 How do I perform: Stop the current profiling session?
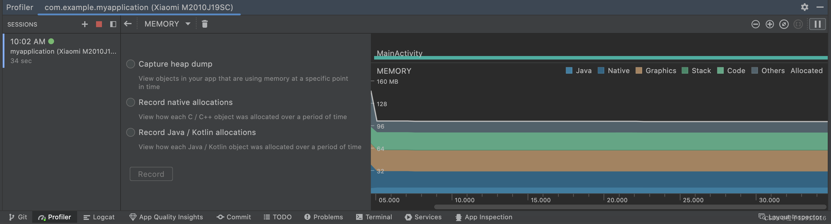99,24
